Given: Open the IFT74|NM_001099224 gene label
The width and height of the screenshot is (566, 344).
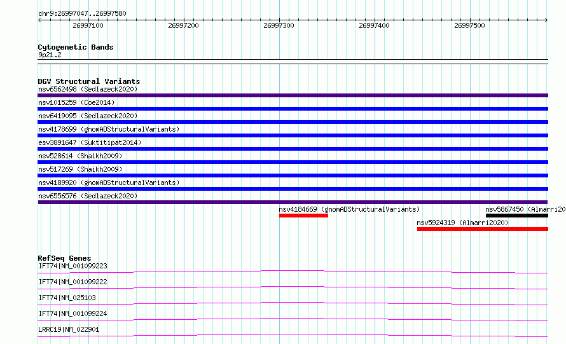Looking at the screenshot, I should [x=72, y=313].
